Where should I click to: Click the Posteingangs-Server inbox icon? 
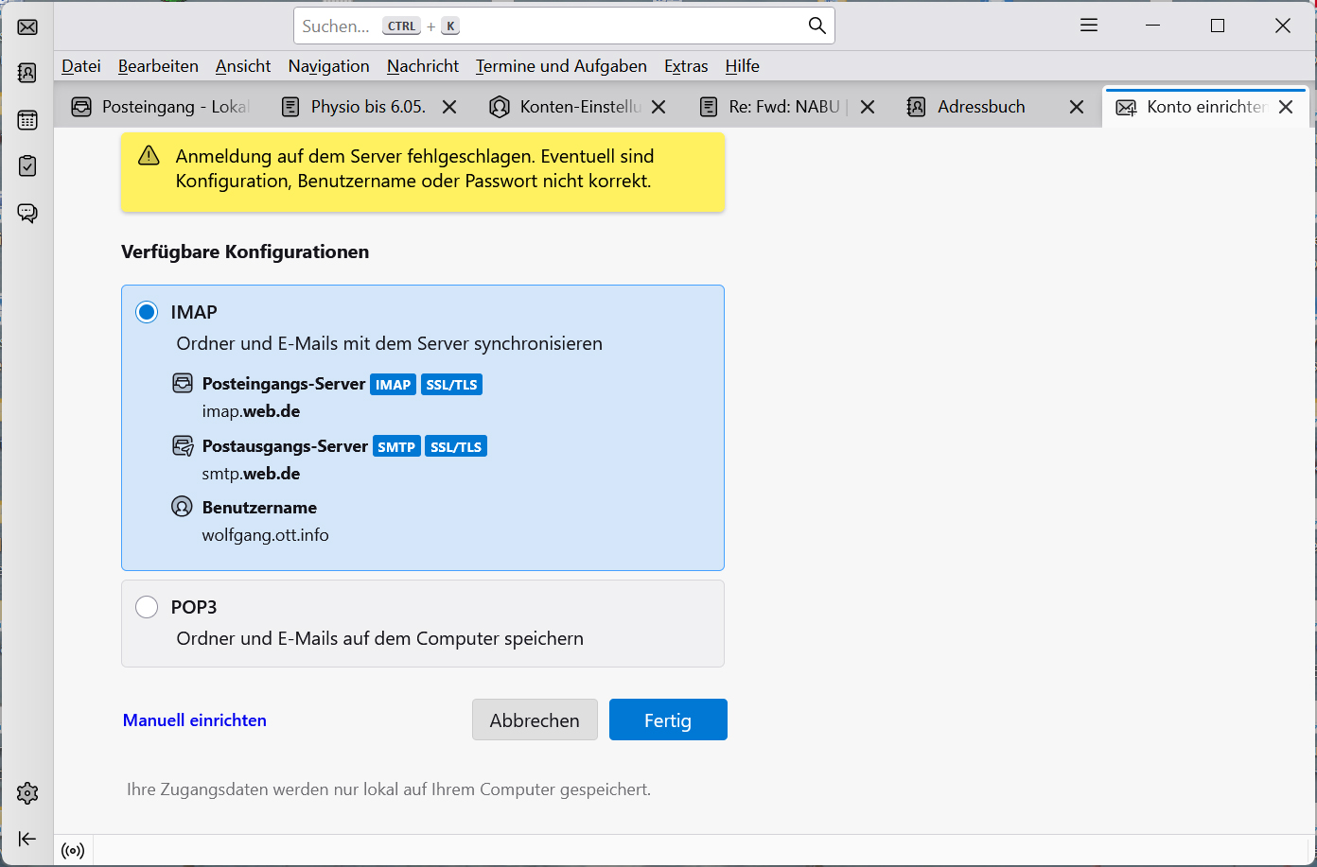pos(183,383)
